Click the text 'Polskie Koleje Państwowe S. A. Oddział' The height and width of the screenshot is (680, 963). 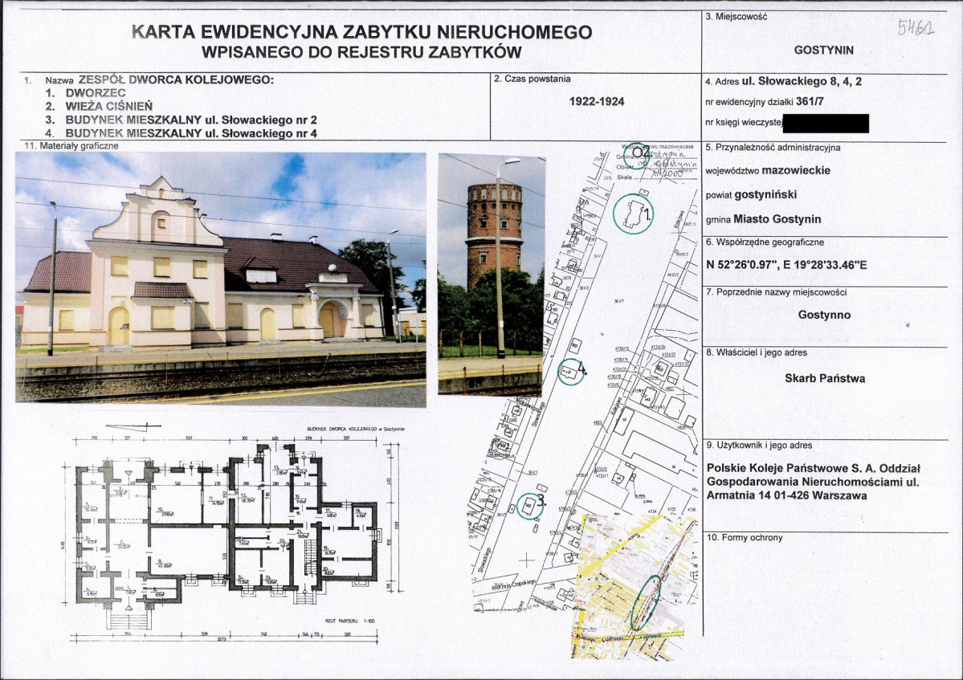(813, 469)
